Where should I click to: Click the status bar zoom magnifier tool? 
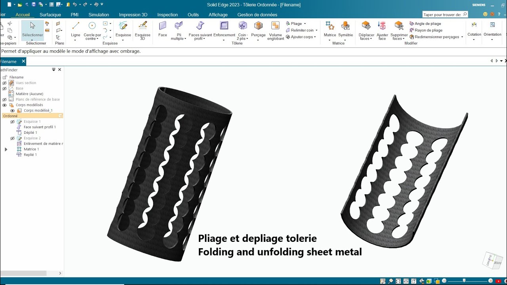point(391,281)
